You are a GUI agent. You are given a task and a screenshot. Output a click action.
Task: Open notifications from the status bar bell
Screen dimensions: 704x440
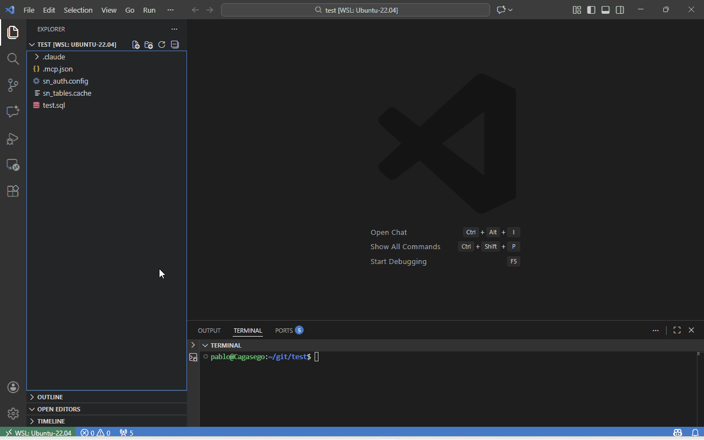(694, 433)
